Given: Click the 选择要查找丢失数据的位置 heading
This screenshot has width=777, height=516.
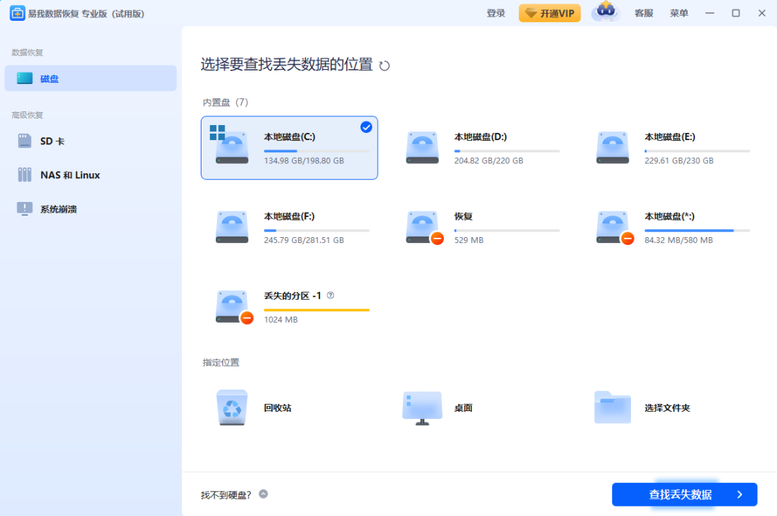Looking at the screenshot, I should (286, 65).
